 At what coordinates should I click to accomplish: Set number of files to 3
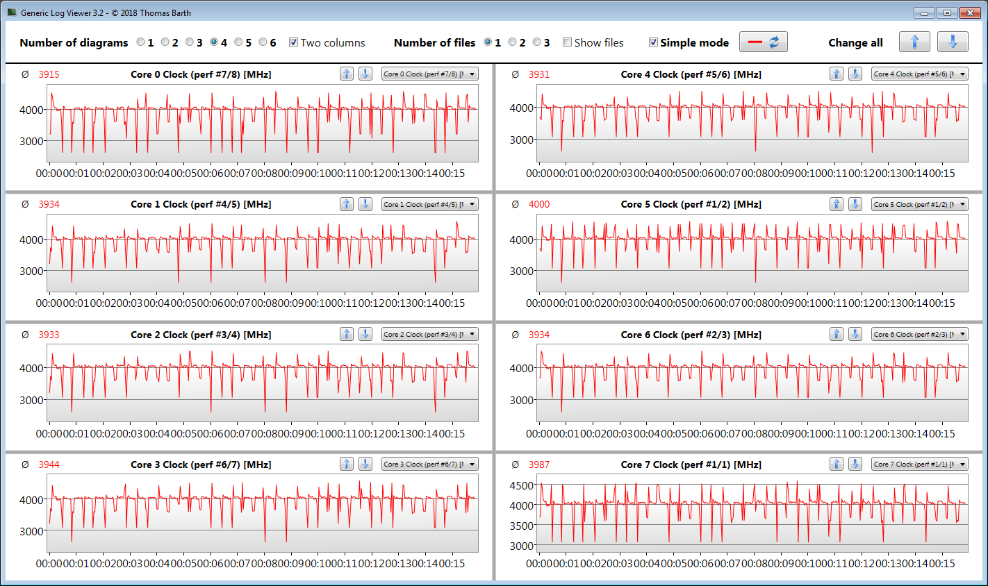coord(536,42)
